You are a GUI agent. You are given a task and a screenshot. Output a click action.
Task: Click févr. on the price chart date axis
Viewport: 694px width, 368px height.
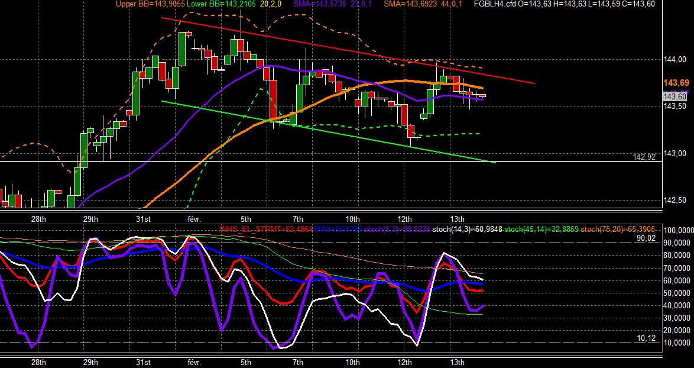tap(193, 219)
